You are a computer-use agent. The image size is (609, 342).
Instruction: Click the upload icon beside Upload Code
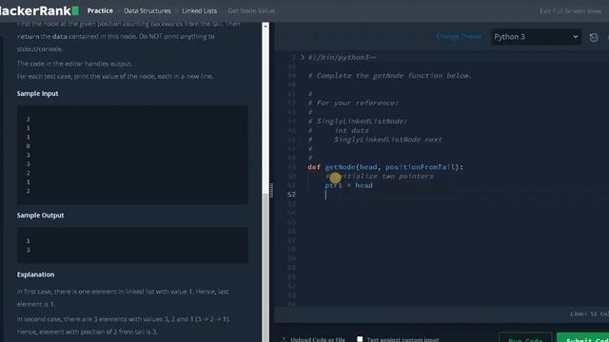(x=284, y=340)
